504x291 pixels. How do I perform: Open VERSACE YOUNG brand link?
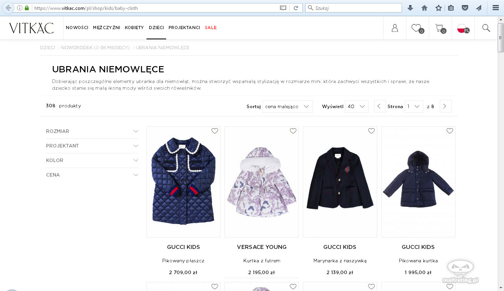click(262, 247)
